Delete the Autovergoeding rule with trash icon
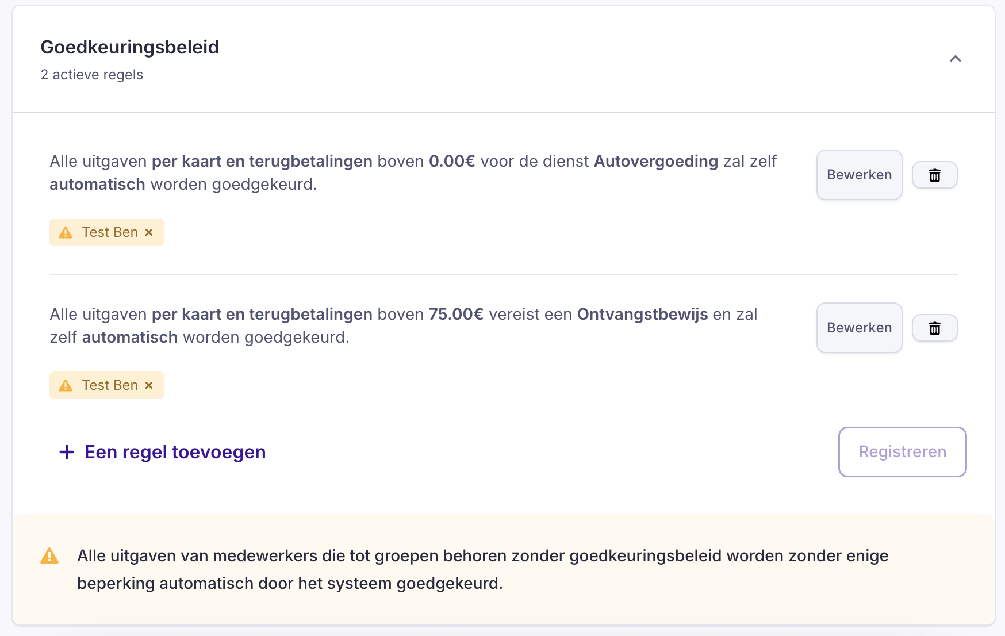Viewport: 1005px width, 636px height. click(934, 175)
